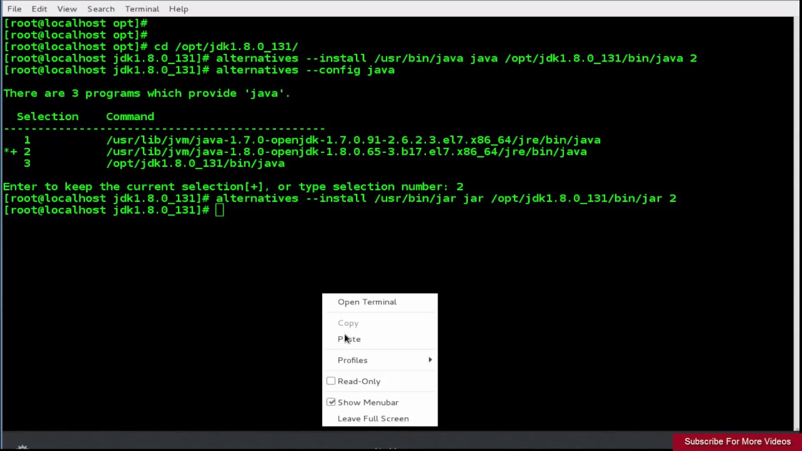Click the terminal cursor at the last prompt
The width and height of the screenshot is (802, 451).
click(x=219, y=210)
